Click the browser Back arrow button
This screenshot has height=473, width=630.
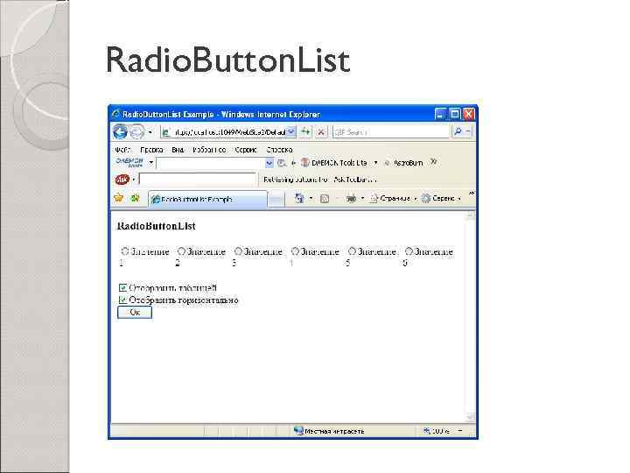tap(120, 131)
